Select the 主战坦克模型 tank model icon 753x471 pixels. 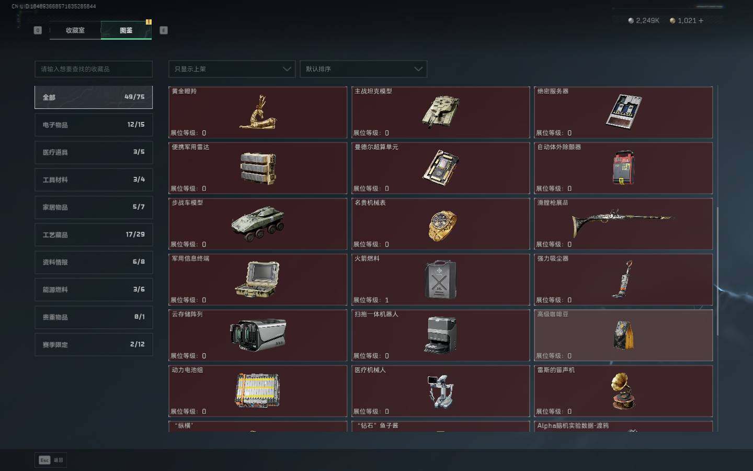(440, 111)
